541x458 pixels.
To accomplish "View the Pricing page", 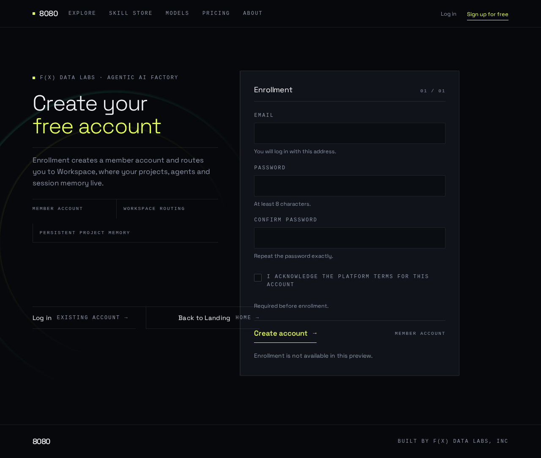I will [x=216, y=14].
